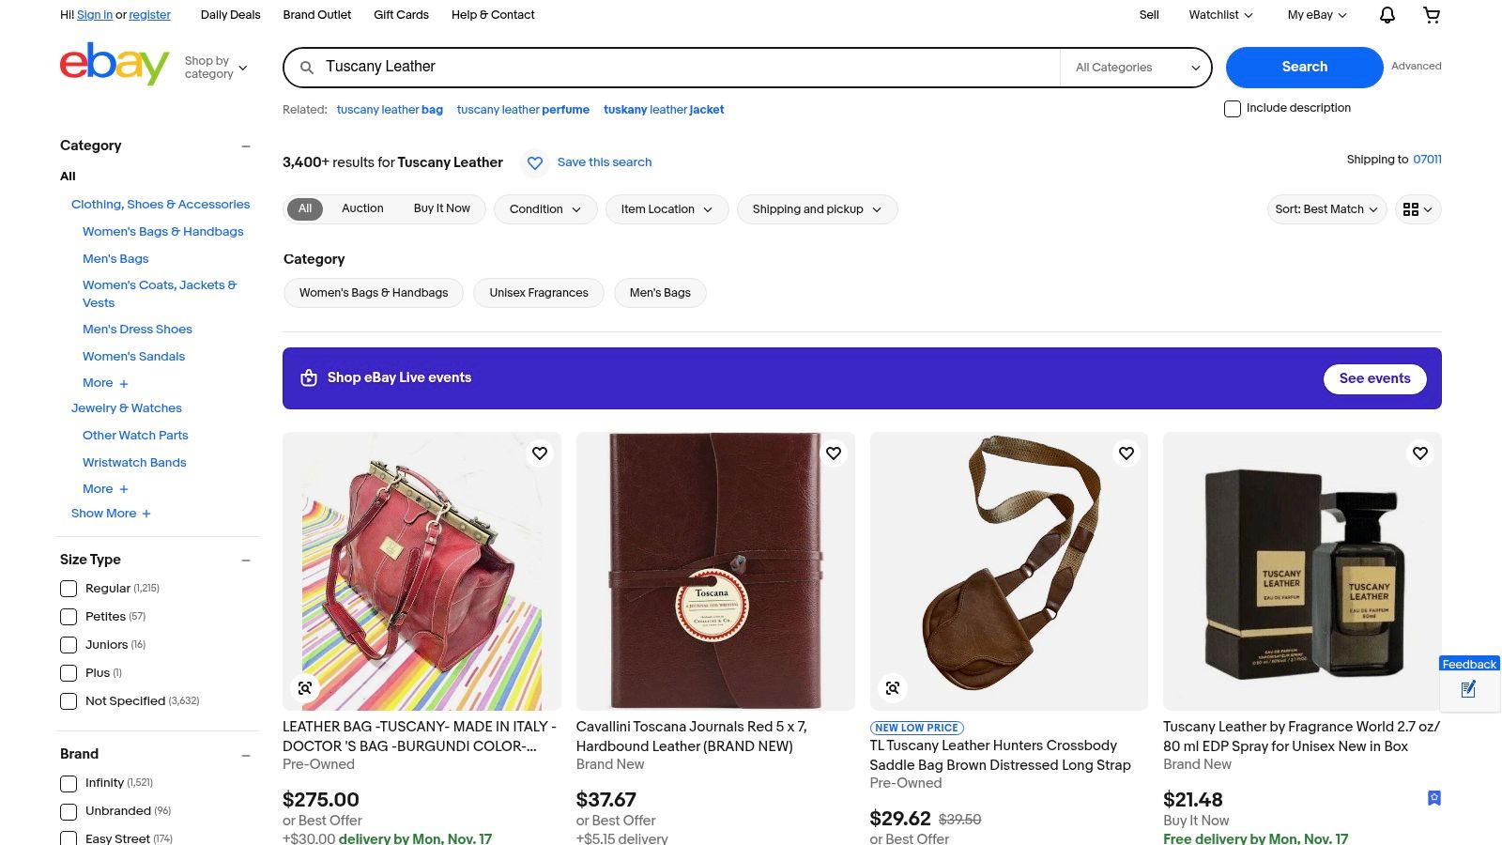The width and height of the screenshot is (1502, 845).
Task: Click the Search button
Action: coord(1304,67)
